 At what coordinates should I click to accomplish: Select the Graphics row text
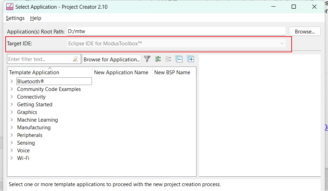27,112
